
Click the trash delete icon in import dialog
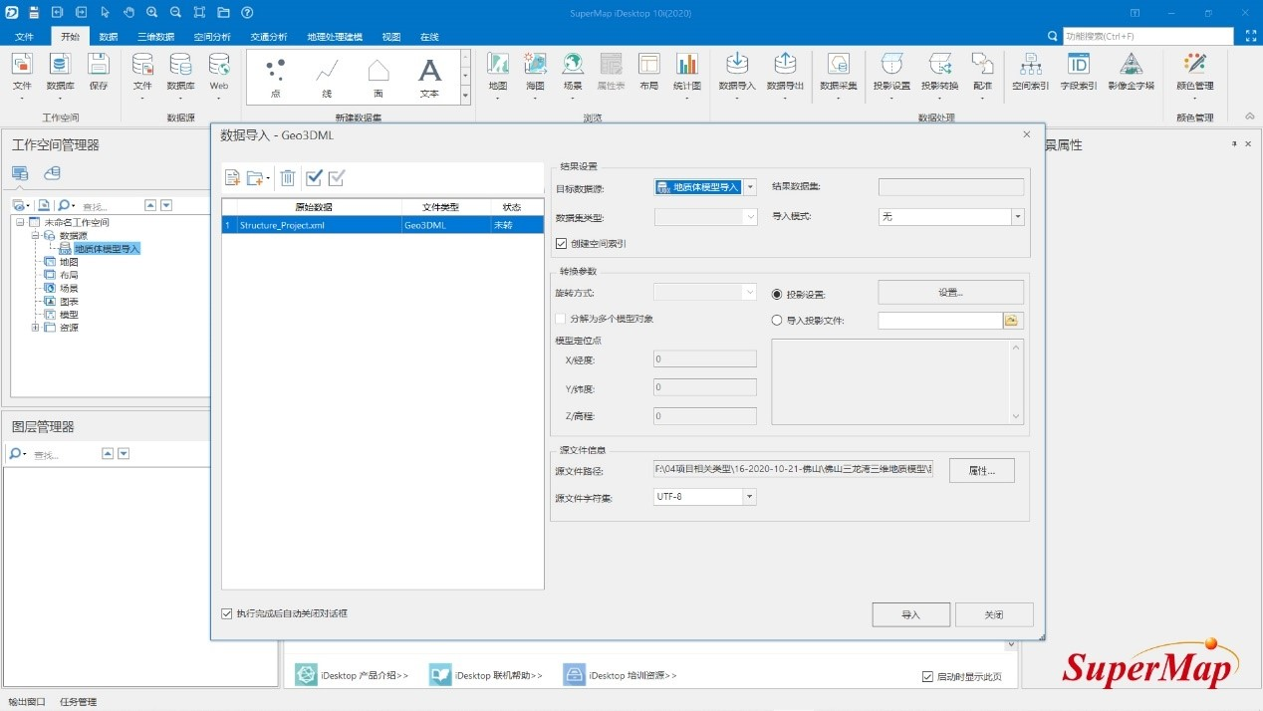pos(288,178)
